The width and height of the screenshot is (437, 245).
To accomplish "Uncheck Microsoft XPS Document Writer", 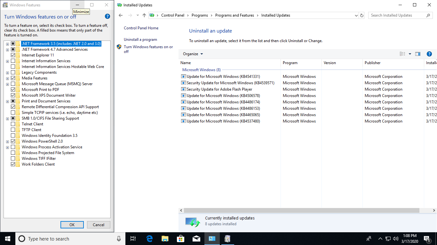I will pyautogui.click(x=13, y=95).
